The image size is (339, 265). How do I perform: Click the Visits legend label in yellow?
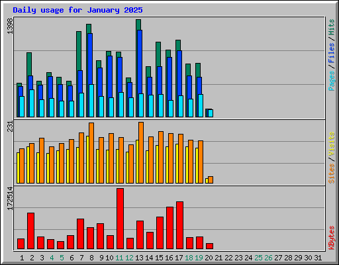(x=332, y=144)
